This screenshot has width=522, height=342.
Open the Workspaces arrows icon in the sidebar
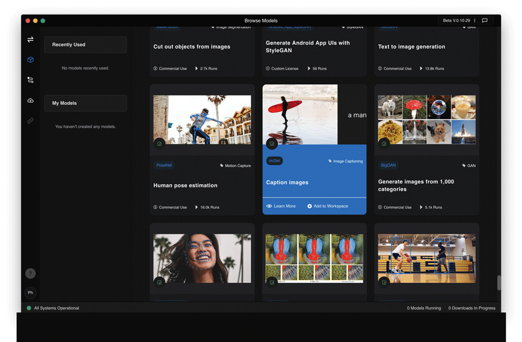pyautogui.click(x=30, y=40)
